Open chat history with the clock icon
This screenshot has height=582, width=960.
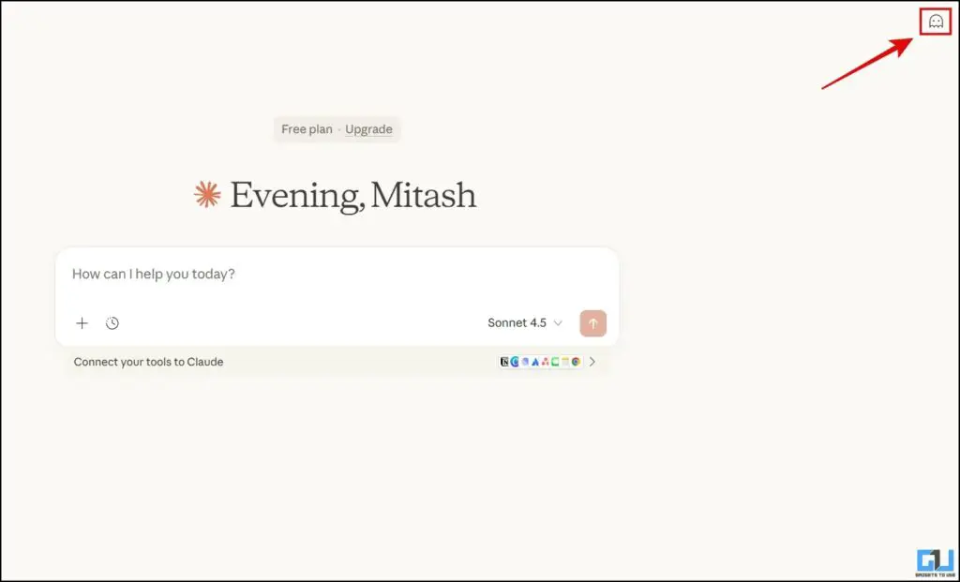click(112, 322)
